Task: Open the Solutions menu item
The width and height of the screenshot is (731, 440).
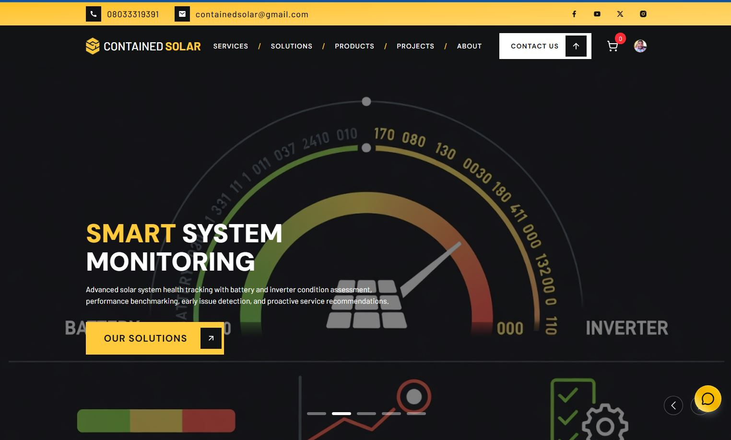Action: pos(291,46)
